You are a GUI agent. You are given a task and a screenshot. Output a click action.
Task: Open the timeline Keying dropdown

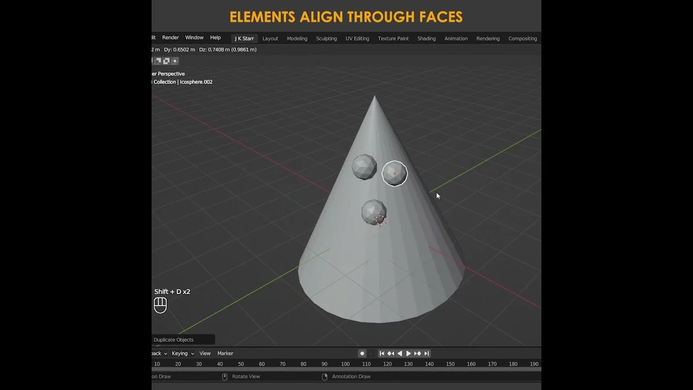click(x=183, y=353)
